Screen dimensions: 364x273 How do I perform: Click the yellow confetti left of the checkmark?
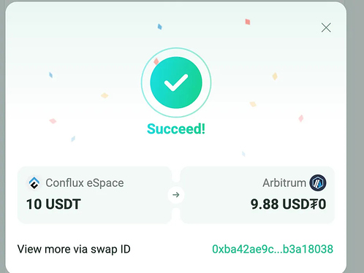pyautogui.click(x=105, y=96)
